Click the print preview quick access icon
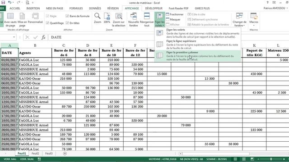289x162 pixels. tap(28, 3)
